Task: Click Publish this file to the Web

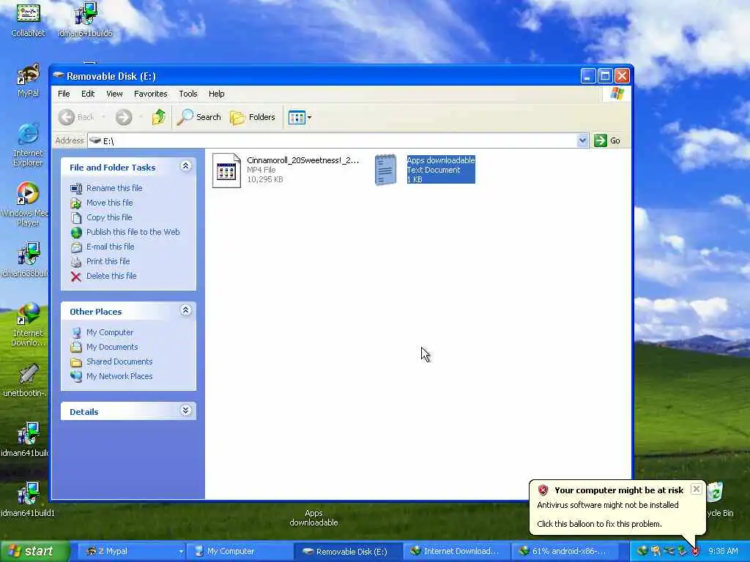Action: point(133,232)
